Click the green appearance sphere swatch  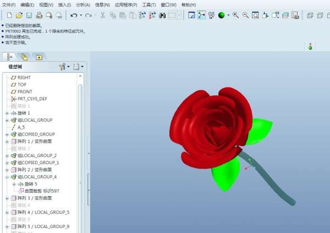(x=221, y=15)
